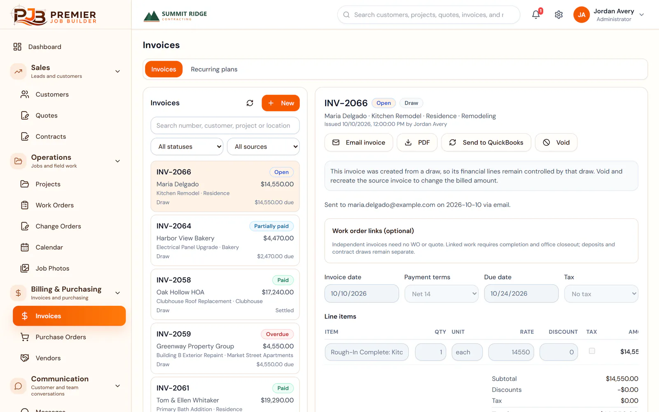Switch to the Recurring plans tab
Viewport: 659px width, 412px height.
[214, 69]
